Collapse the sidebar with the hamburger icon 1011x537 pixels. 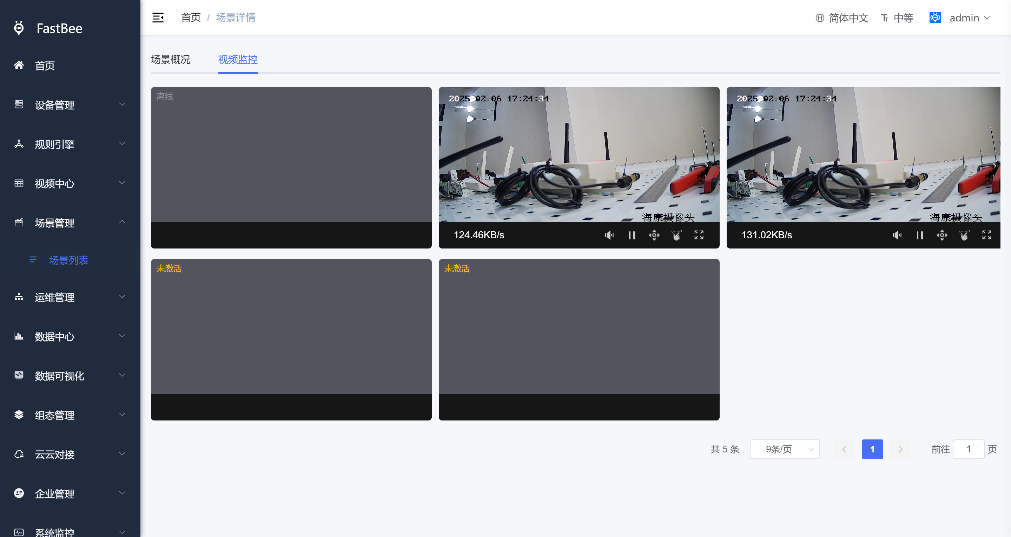(x=158, y=18)
